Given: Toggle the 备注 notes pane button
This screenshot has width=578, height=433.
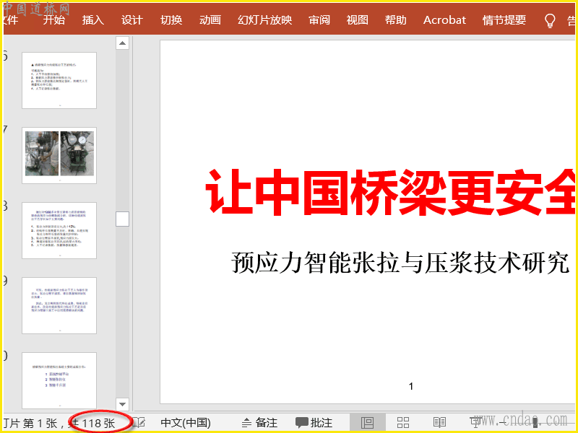Looking at the screenshot, I should pos(259,423).
